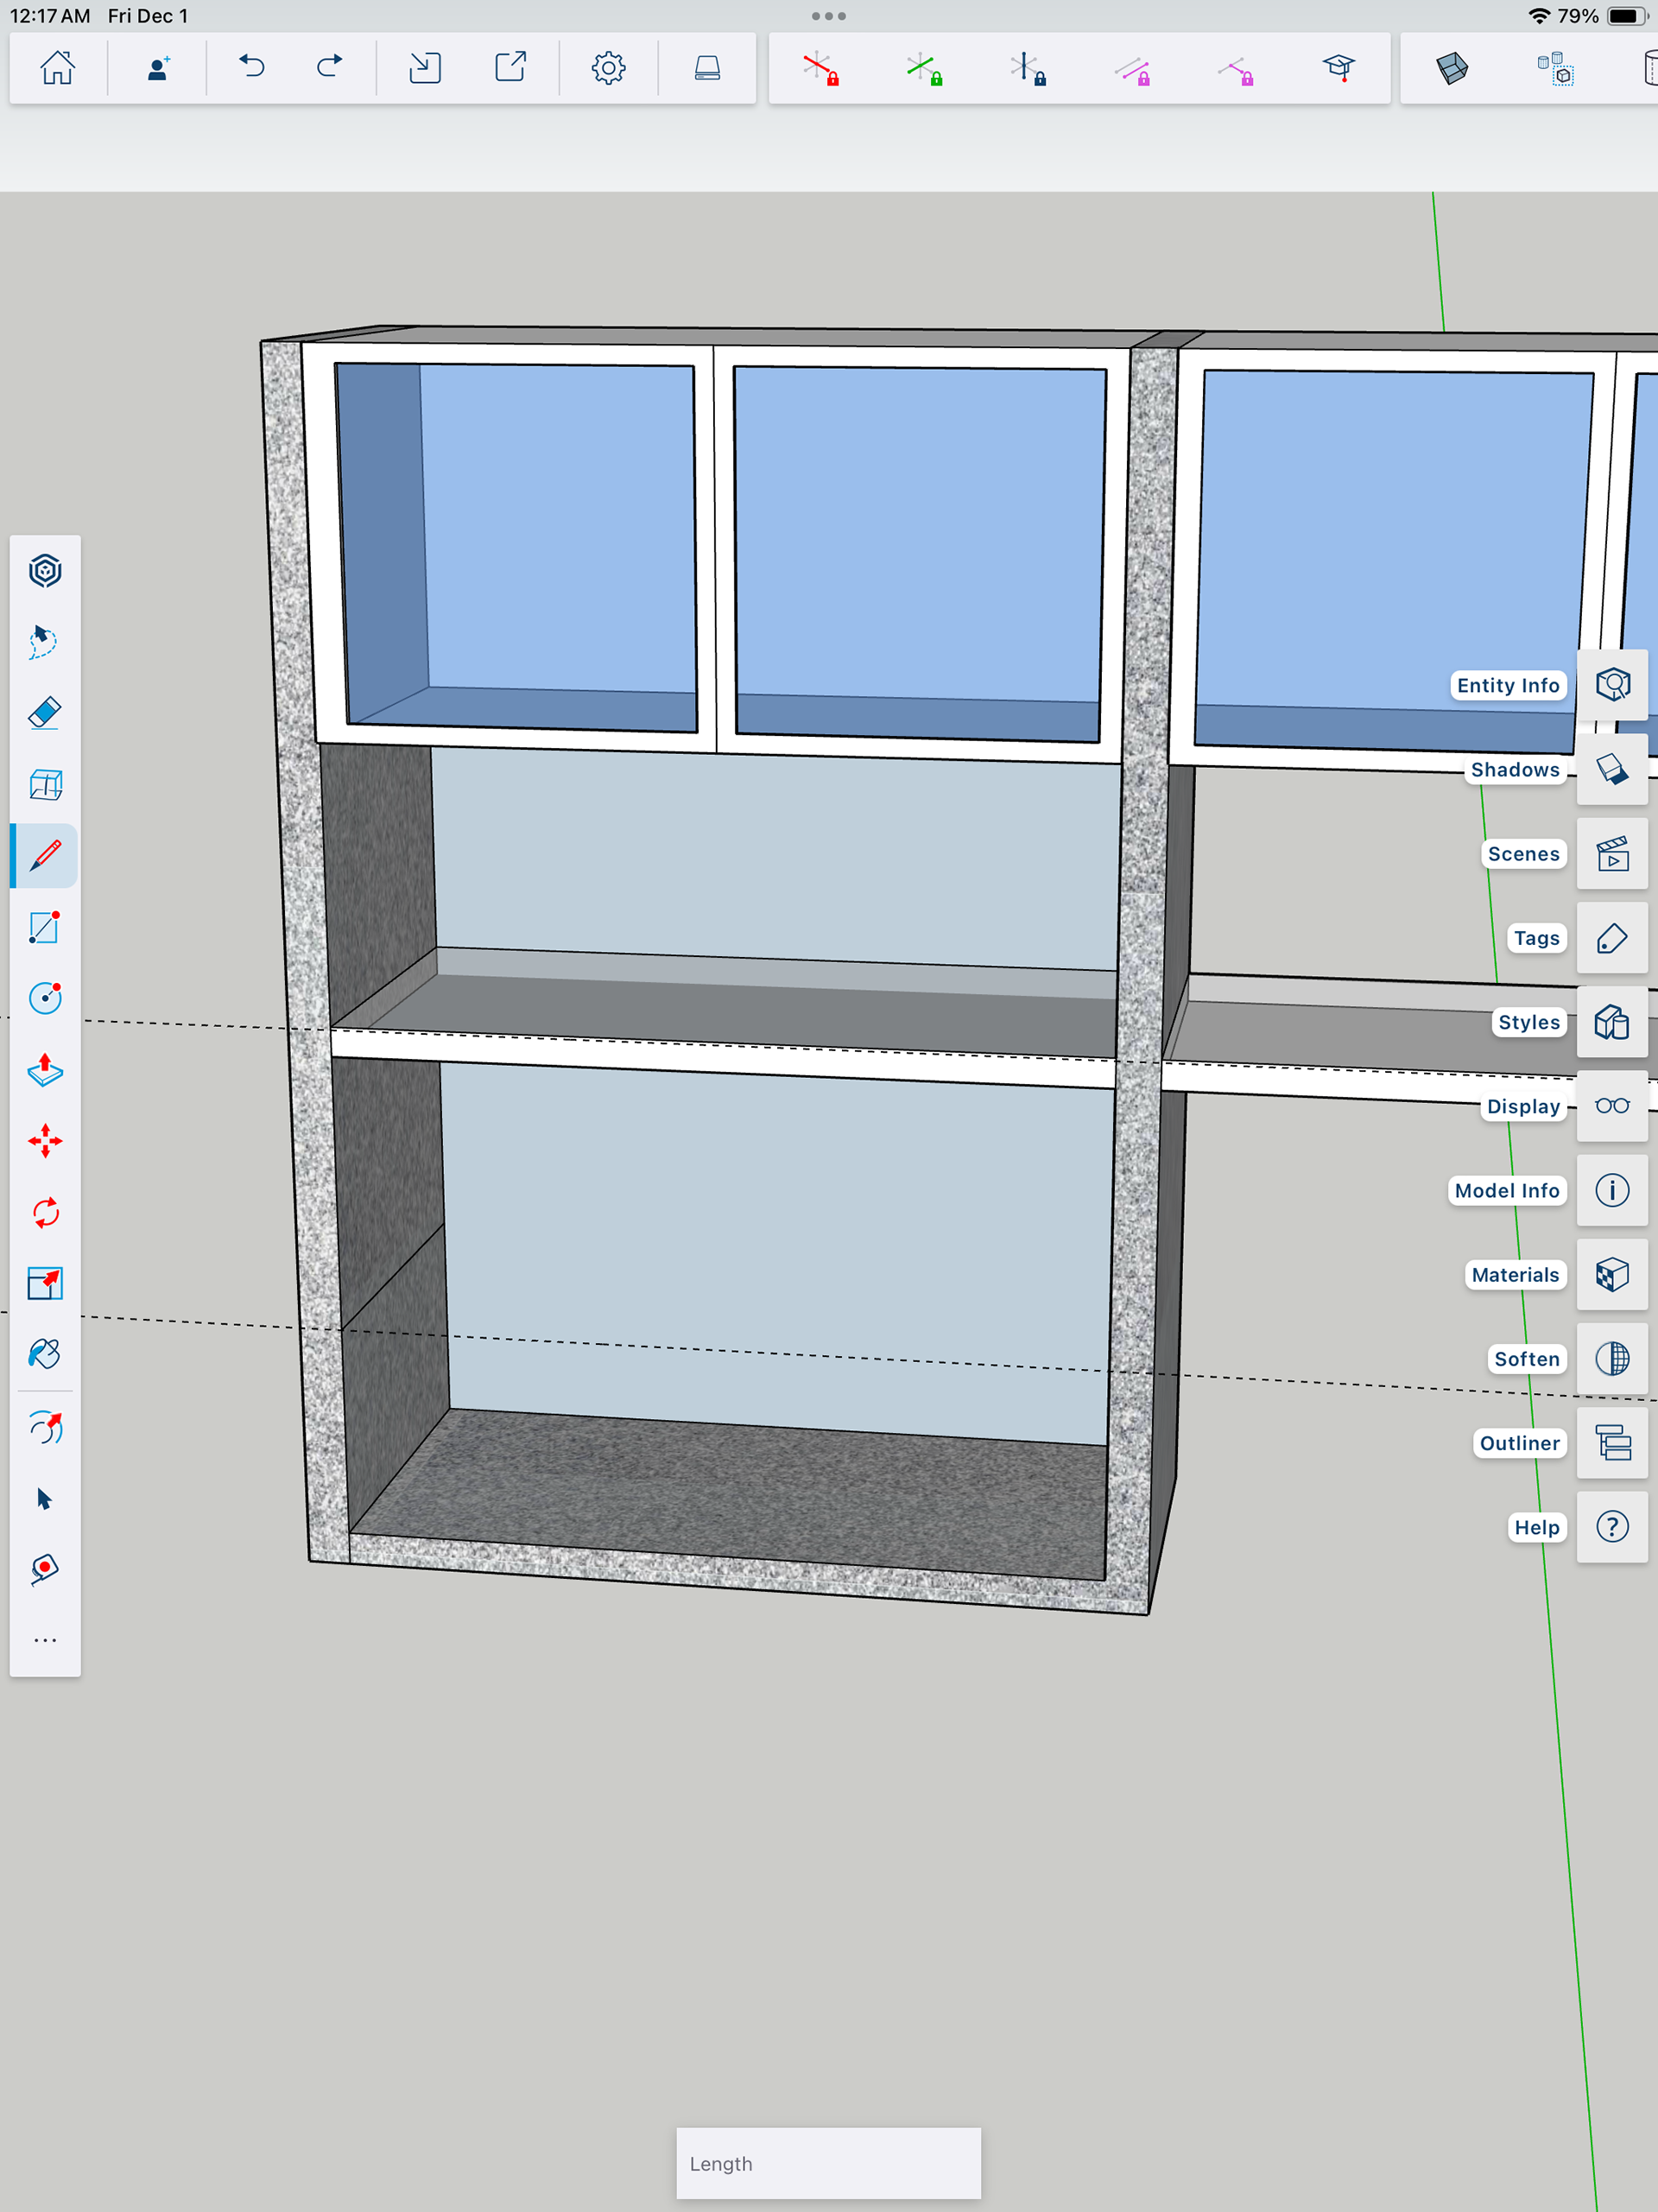Viewport: 1658px width, 2212px height.
Task: Select the Paint Bucket tool
Action: point(45,1354)
